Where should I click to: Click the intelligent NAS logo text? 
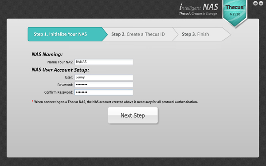coord(199,7)
